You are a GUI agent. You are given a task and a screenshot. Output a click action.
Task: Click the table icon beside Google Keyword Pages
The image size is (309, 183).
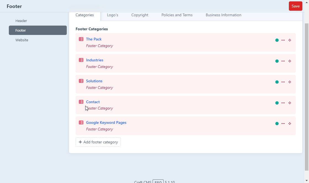click(x=81, y=122)
